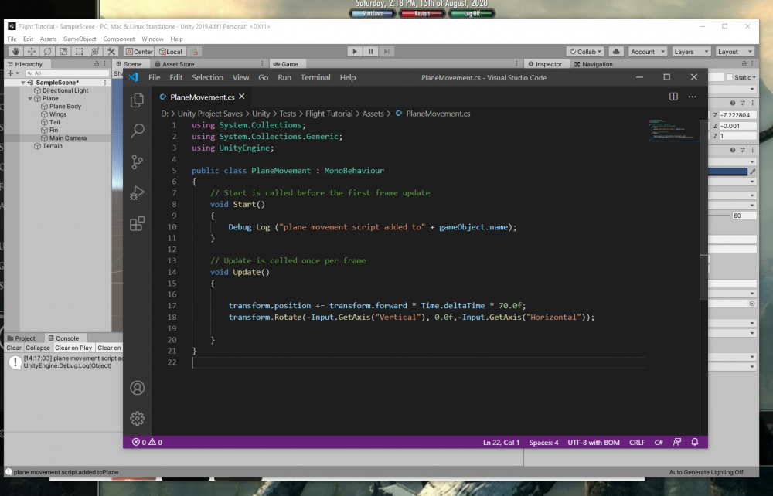Collapse the SampleScene tree

click(x=22, y=83)
